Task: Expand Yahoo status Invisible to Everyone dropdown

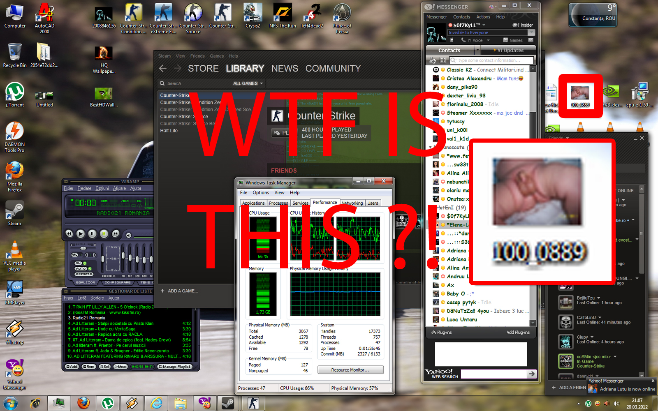Action: point(531,32)
